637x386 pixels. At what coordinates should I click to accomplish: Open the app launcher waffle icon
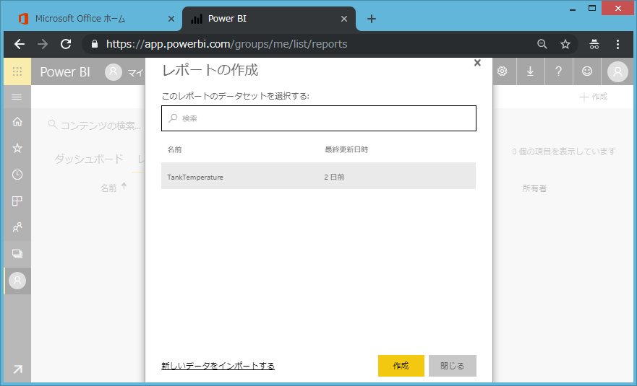tap(17, 71)
